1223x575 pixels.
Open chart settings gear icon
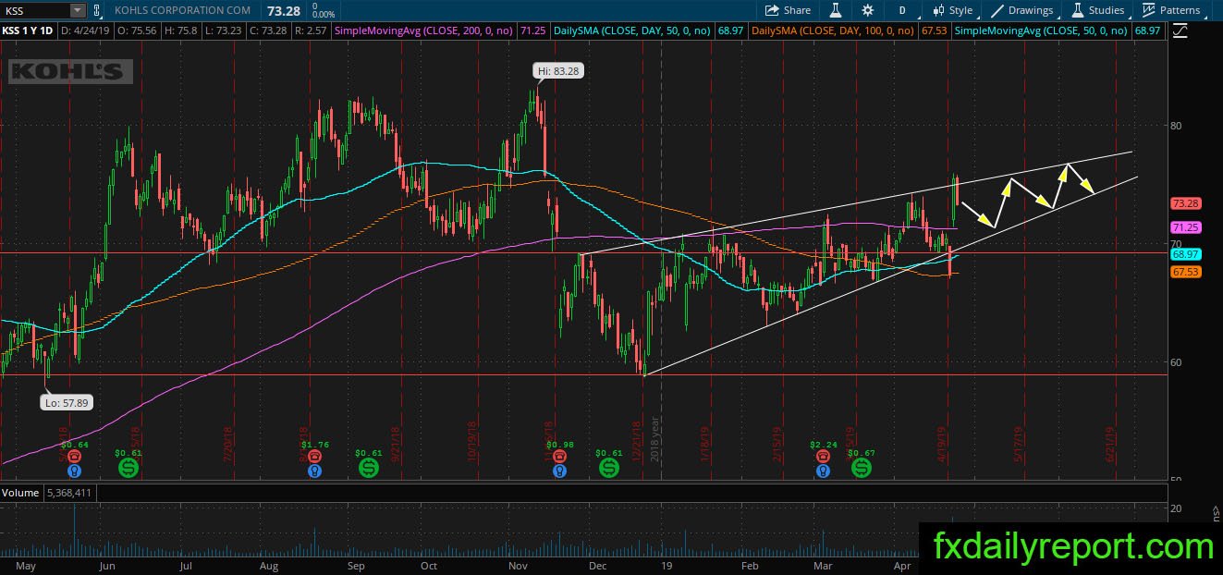[867, 10]
